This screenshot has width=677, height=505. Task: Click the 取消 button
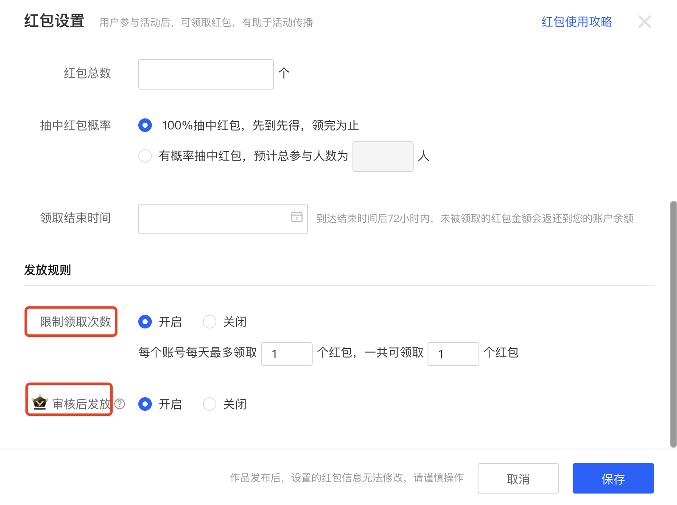(518, 478)
